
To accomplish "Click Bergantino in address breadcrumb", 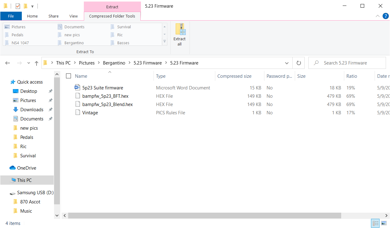I will [x=114, y=63].
